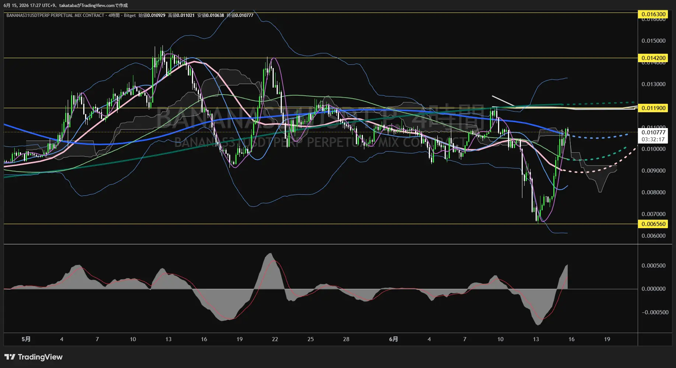
Task: Click the Bitget exchange name in the legend
Action: pyautogui.click(x=130, y=15)
